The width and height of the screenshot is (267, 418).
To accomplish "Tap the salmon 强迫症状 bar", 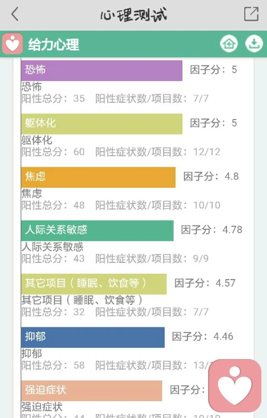I will (x=91, y=391).
